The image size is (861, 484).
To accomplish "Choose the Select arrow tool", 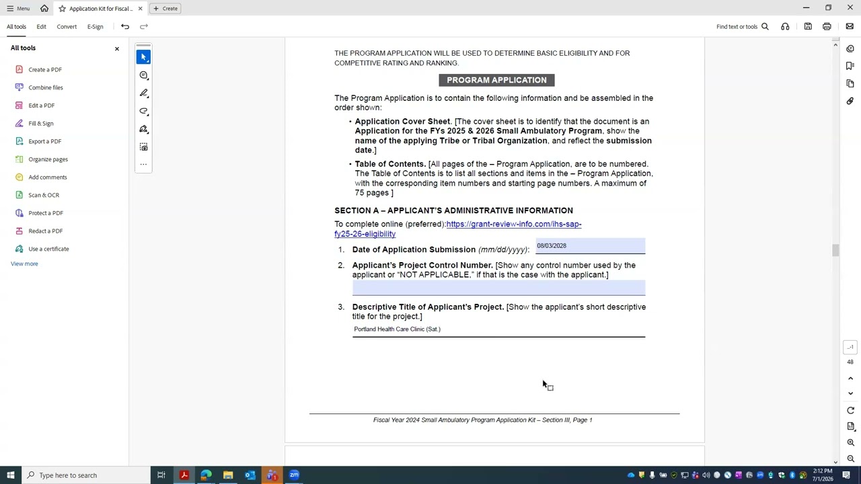I will 143,57.
